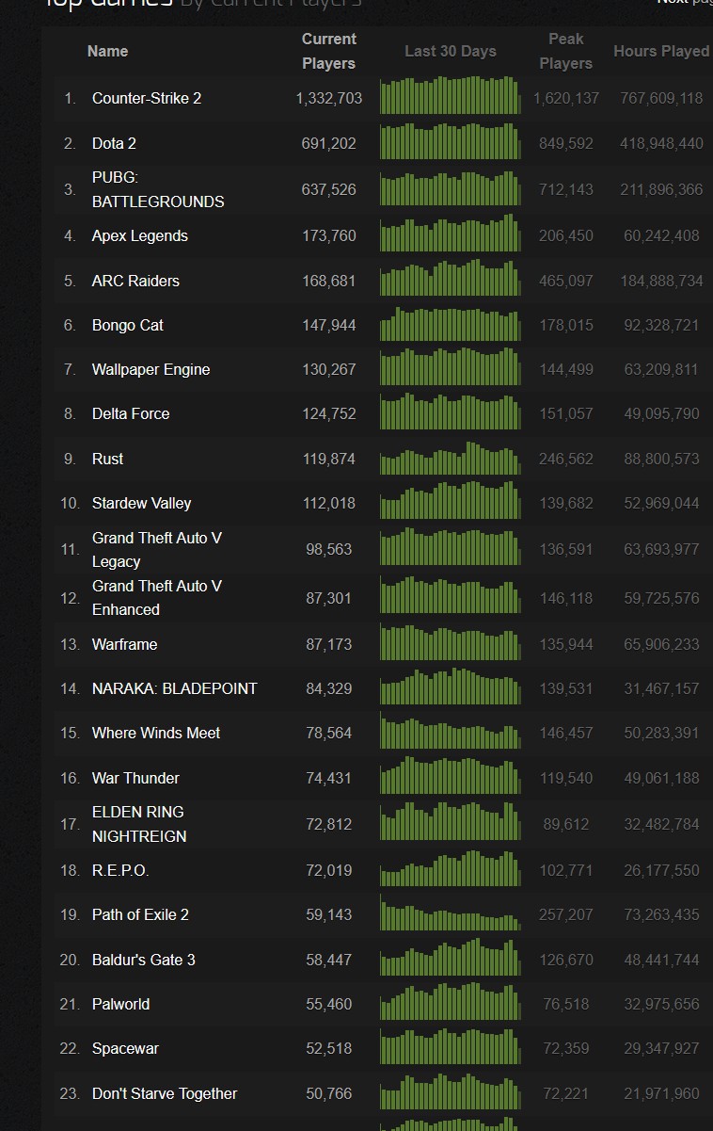The image size is (713, 1131).
Task: Click Baldur's Gate 3 hours played 48,441,744
Action: point(661,960)
